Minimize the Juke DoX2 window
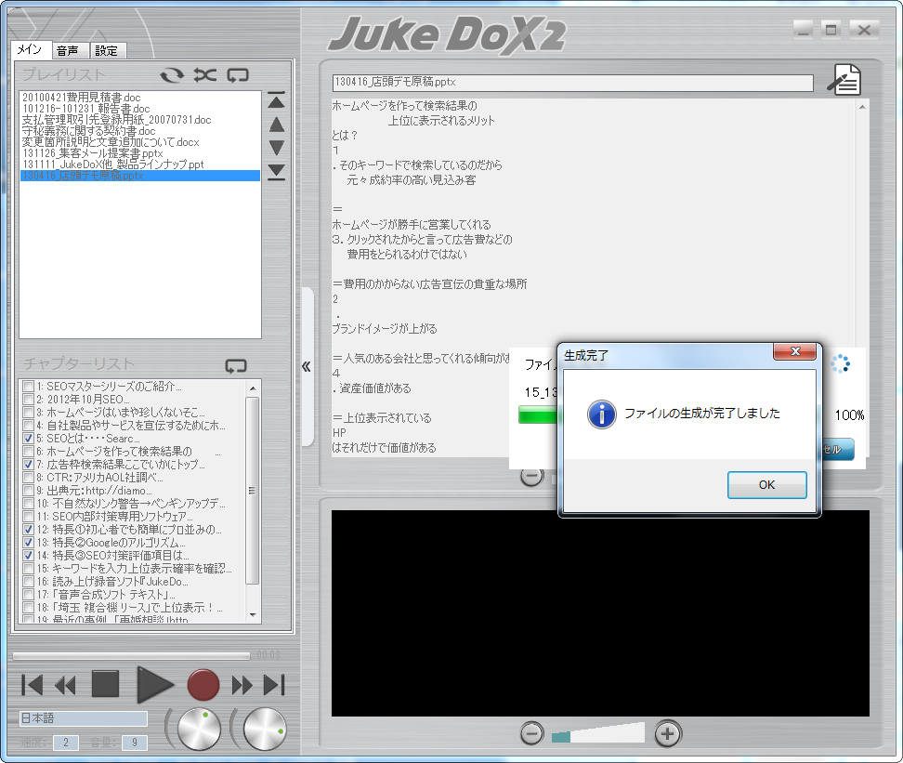Viewport: 903px width, 763px height. click(803, 30)
